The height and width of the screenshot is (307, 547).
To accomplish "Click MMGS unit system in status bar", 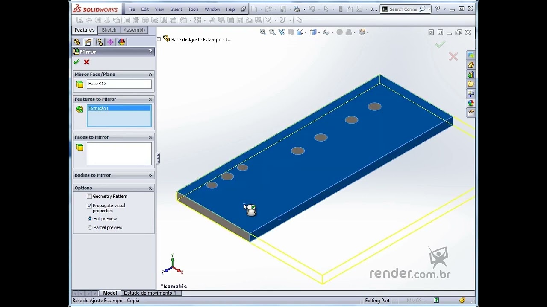I will 414,301.
